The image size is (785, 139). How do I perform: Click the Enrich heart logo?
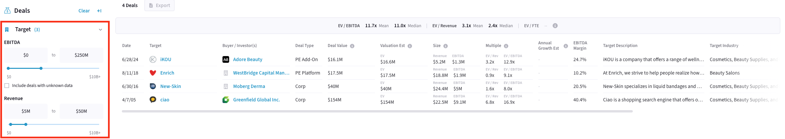(153, 73)
